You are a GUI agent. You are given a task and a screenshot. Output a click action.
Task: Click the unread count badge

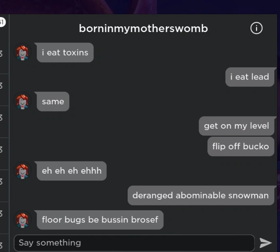pyautogui.click(x=2, y=22)
